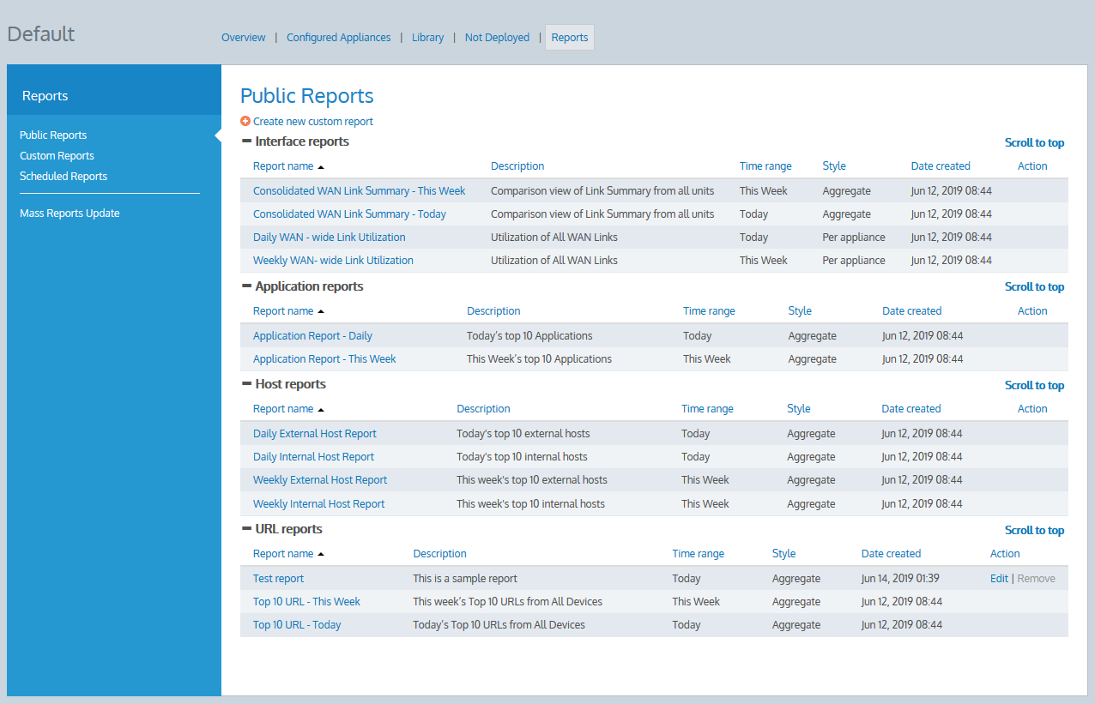The image size is (1095, 704).
Task: Open the Scheduled Reports sidebar page
Action: 63,176
